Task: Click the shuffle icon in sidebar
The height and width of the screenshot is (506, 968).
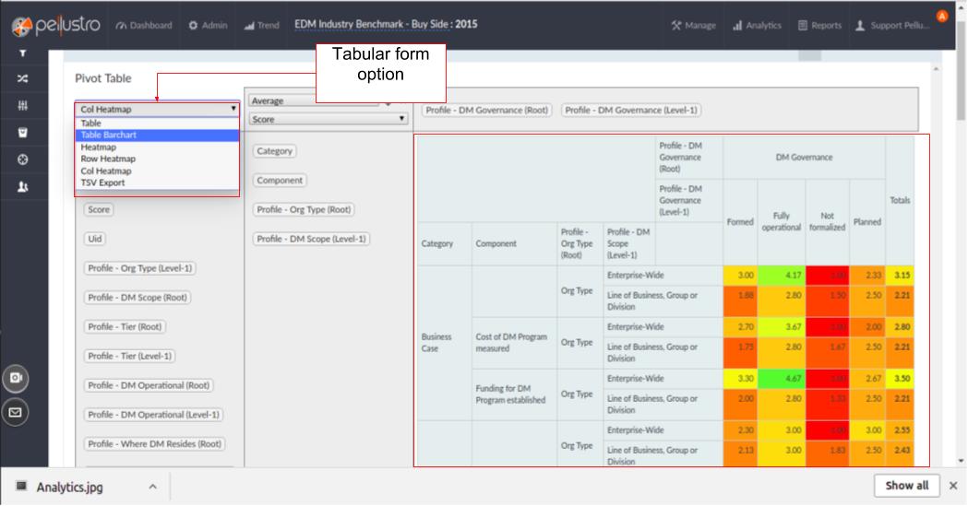Action: coord(23,79)
